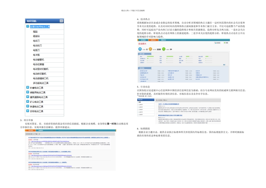The image size is (266, 188).
Task: Collapse the 金属切削用电动工具 tree node
Action: coord(28,26)
